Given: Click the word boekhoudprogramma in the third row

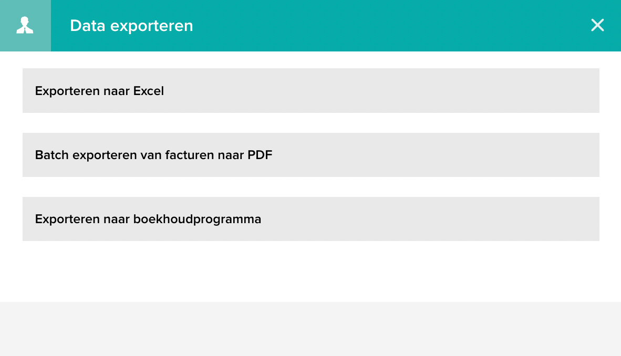Looking at the screenshot, I should 197,219.
